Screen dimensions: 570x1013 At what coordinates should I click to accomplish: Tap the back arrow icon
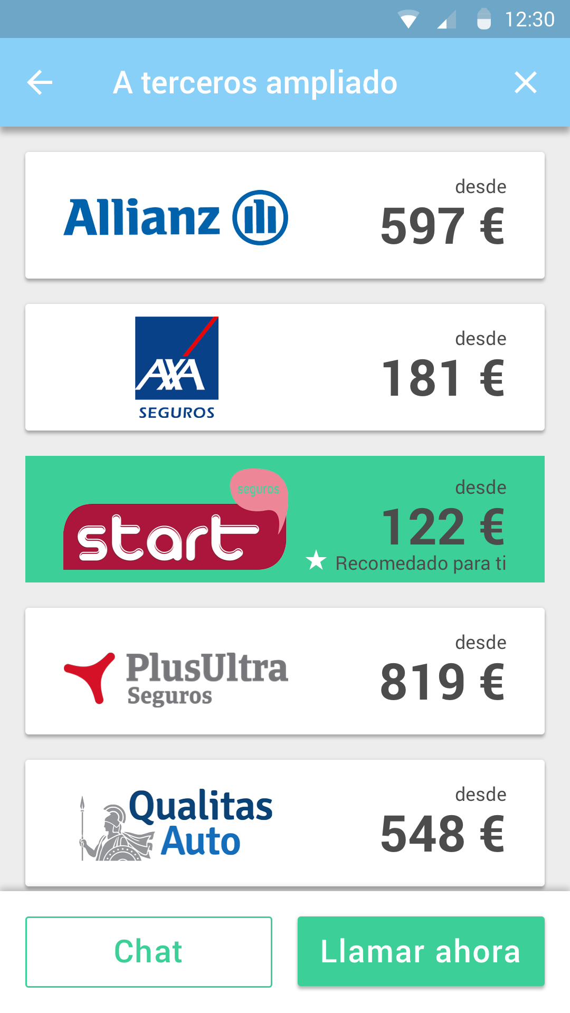click(x=40, y=83)
